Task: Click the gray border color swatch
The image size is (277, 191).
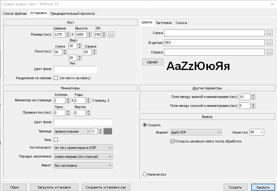Action: 108,131
